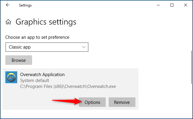The image size is (193, 119).
Task: Click the chevron on the app type combo box
Action: pyautogui.click(x=83, y=47)
